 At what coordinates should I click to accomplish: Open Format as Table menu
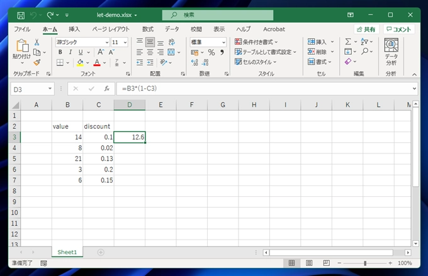tap(266, 52)
